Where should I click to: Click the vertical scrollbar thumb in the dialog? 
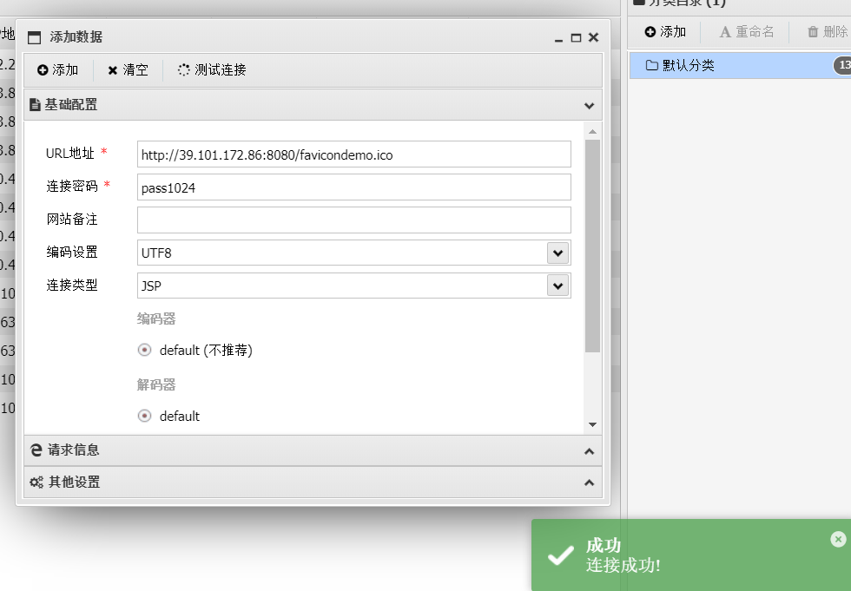592,246
